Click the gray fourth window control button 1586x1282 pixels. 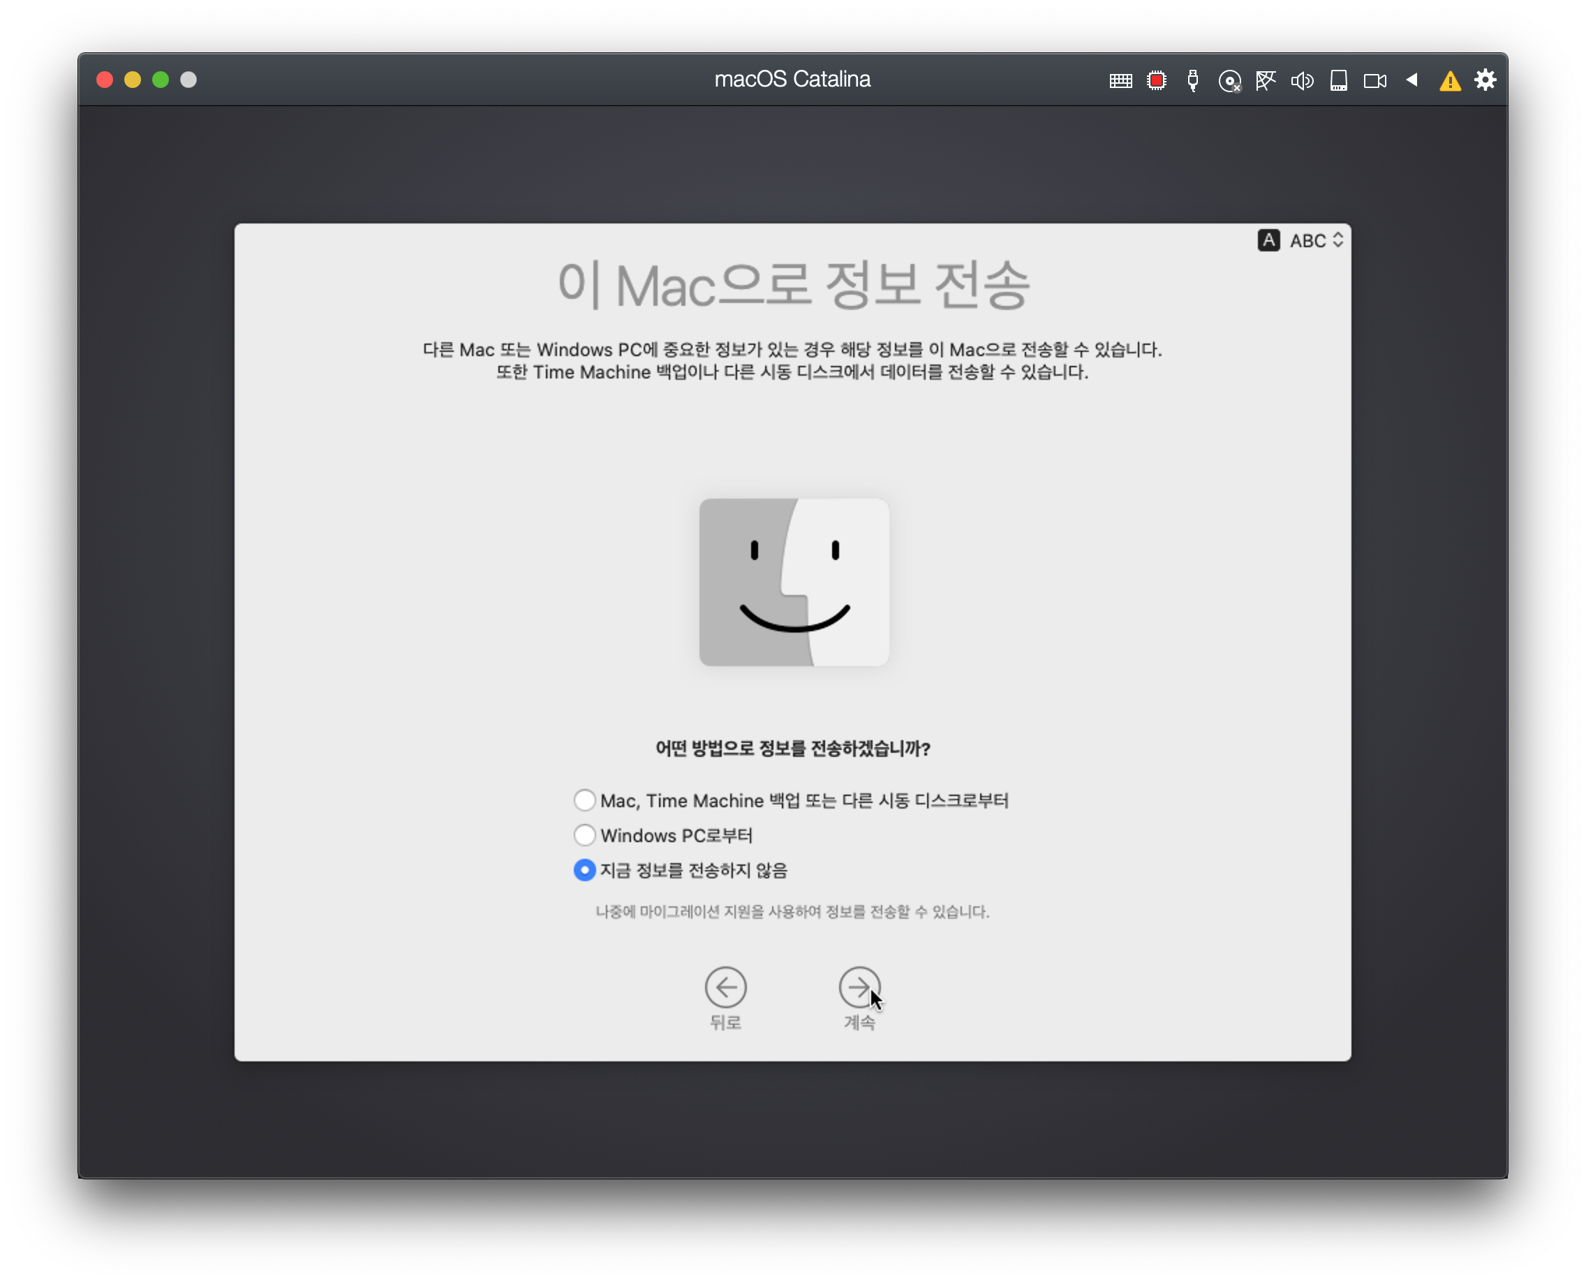[188, 80]
